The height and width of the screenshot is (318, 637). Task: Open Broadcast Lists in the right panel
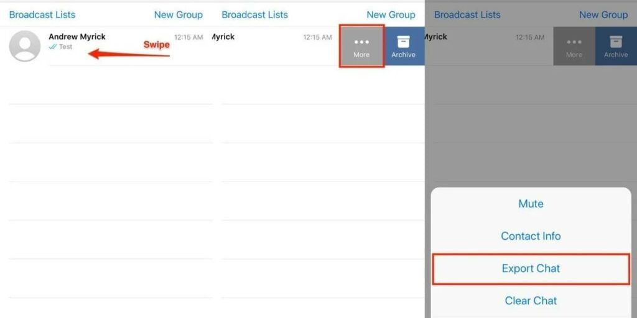(467, 15)
